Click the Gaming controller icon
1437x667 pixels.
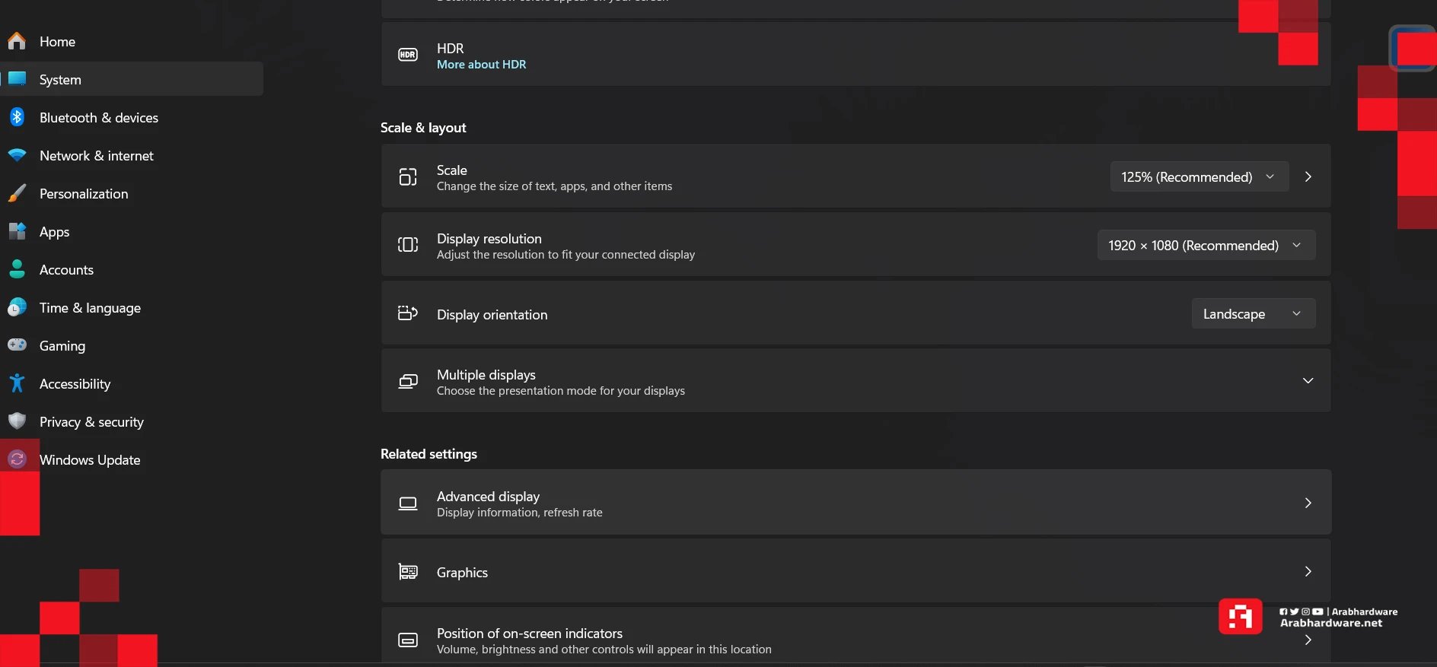click(x=17, y=345)
